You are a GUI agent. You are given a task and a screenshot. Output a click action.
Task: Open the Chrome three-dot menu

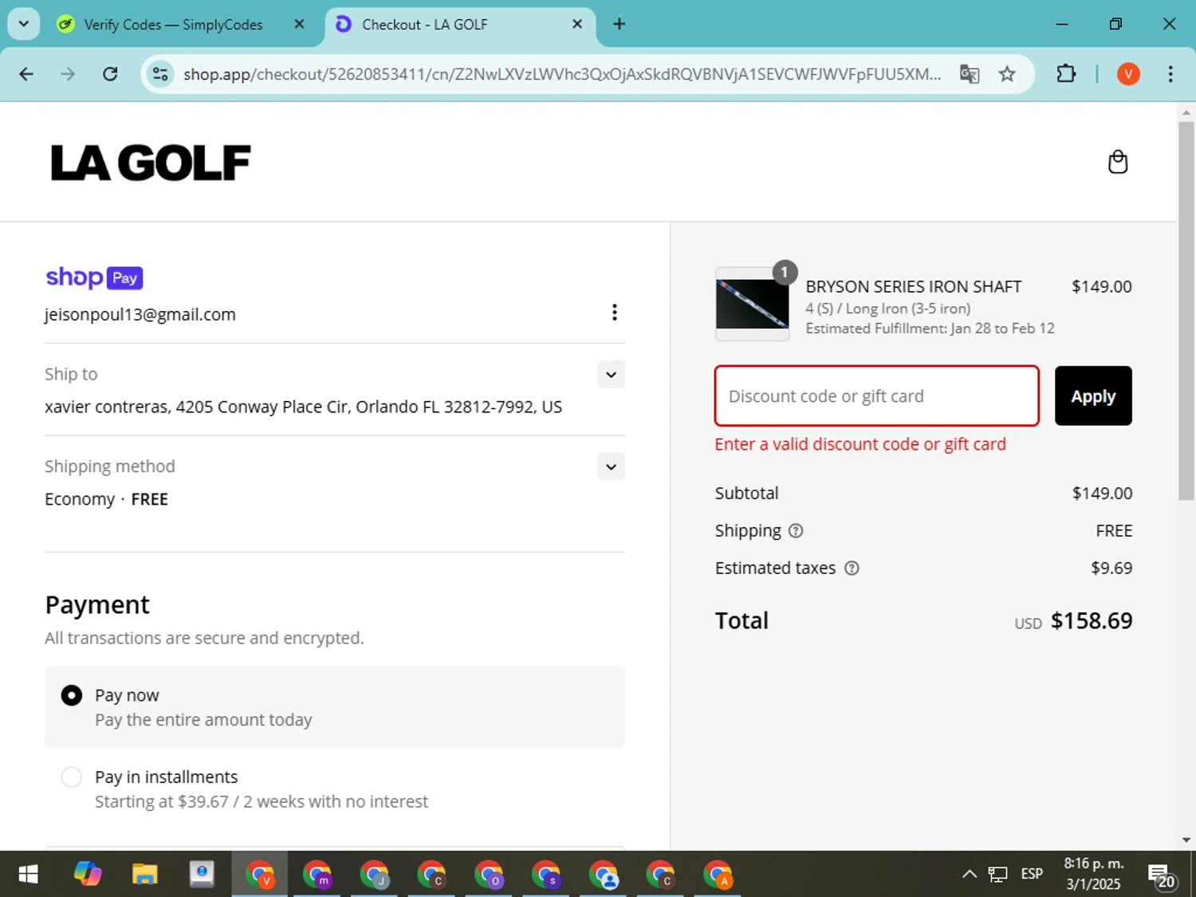pyautogui.click(x=1170, y=74)
